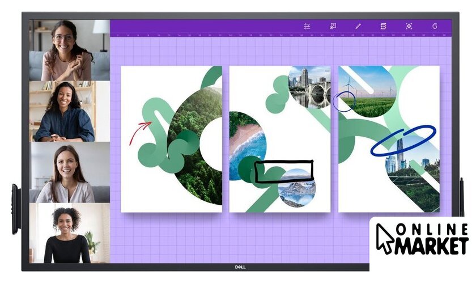476x283 pixels.
Task: Open the color palette icon
Action: (x=435, y=26)
